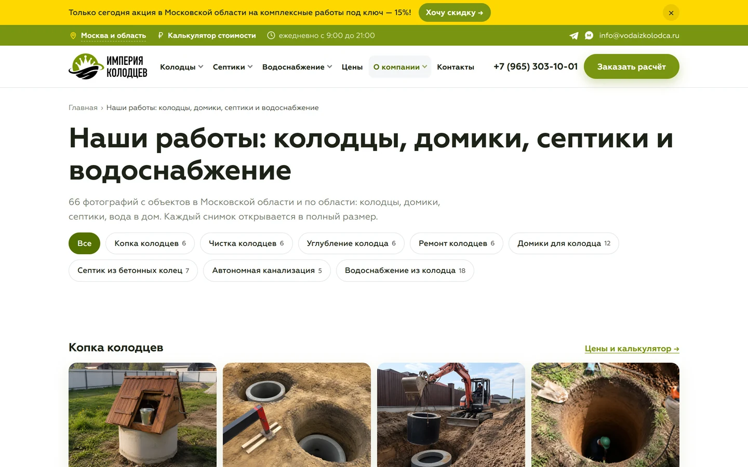748x467 pixels.
Task: Filter by Чистка колодцев
Action: pyautogui.click(x=246, y=243)
